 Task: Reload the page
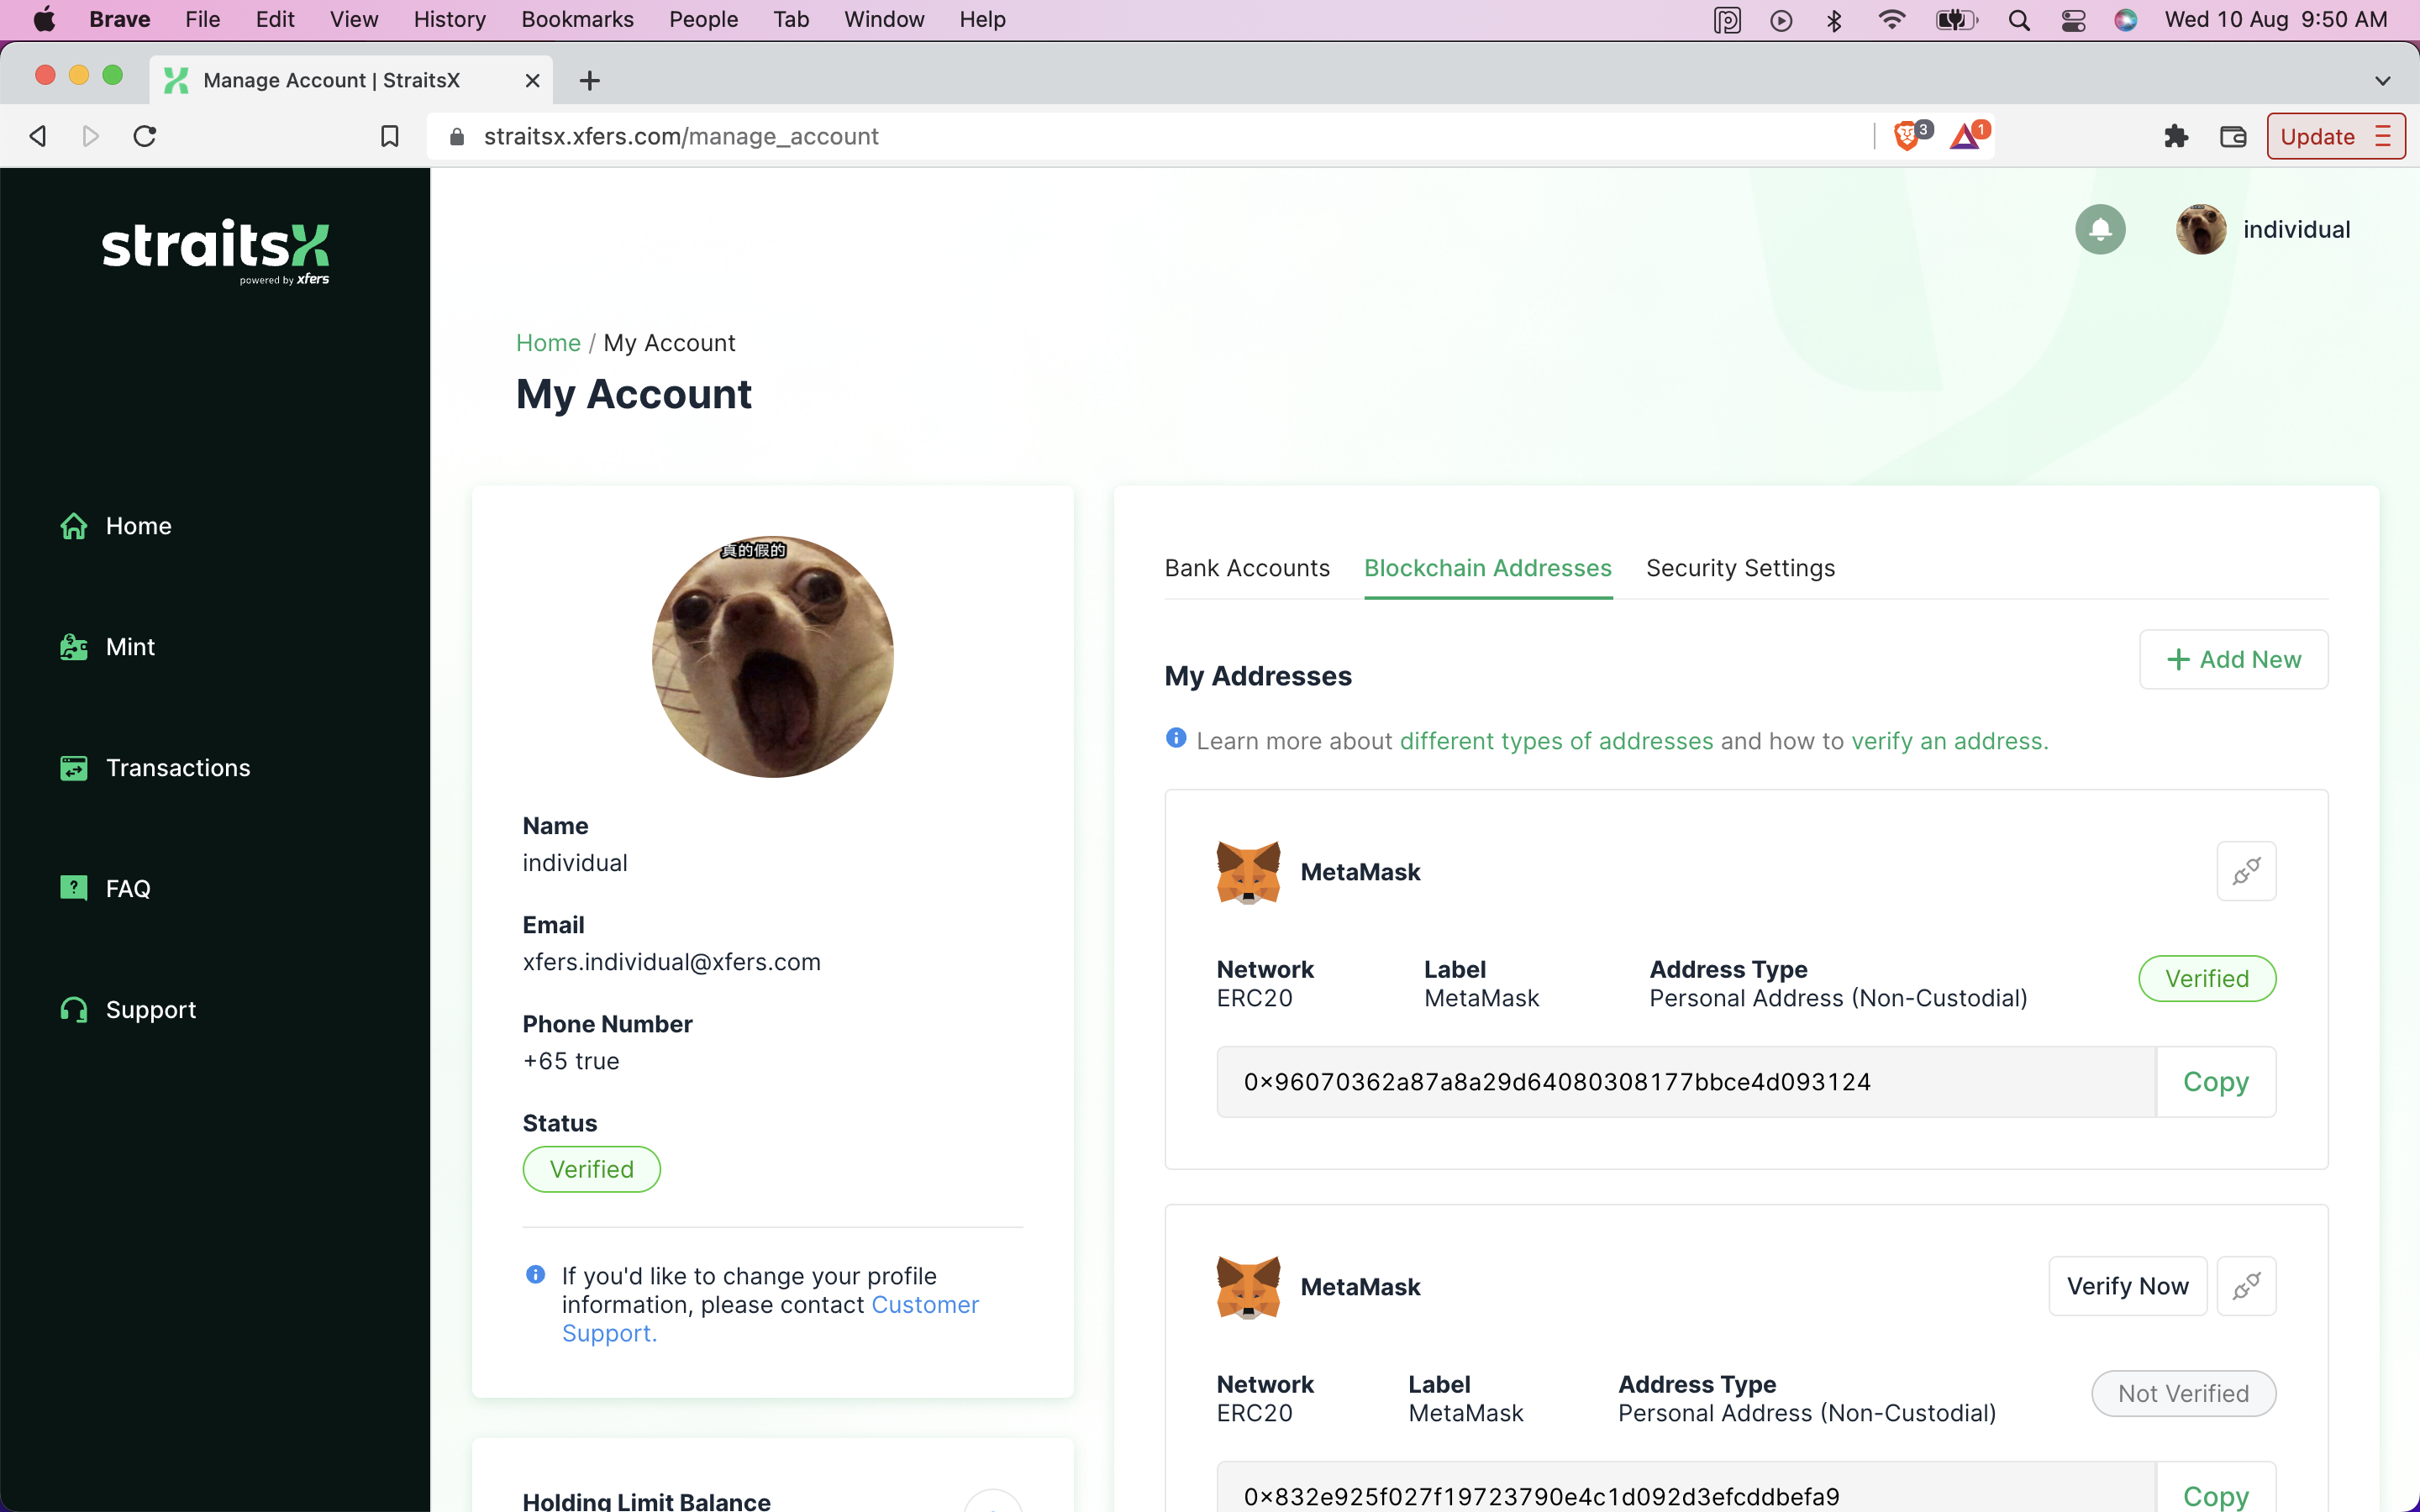coord(145,136)
